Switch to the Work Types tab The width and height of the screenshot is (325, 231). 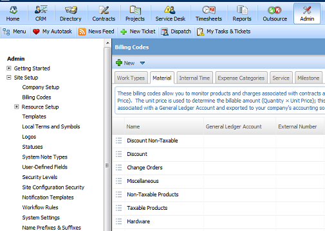click(x=131, y=78)
